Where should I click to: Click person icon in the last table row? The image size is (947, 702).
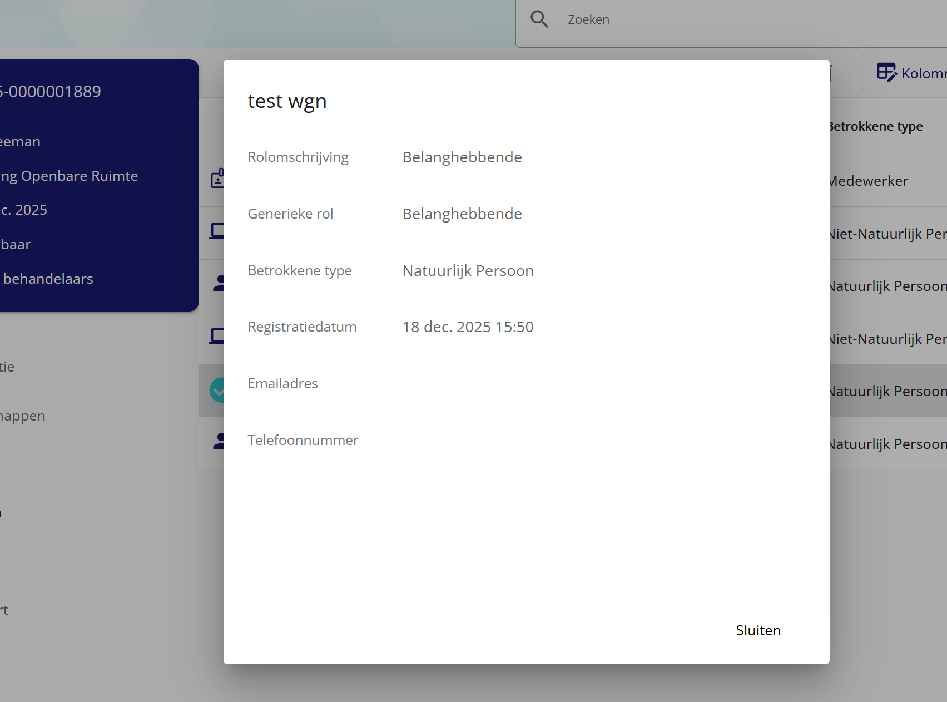pos(219,442)
